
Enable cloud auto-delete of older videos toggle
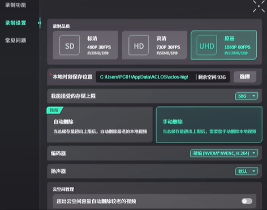[247, 201]
